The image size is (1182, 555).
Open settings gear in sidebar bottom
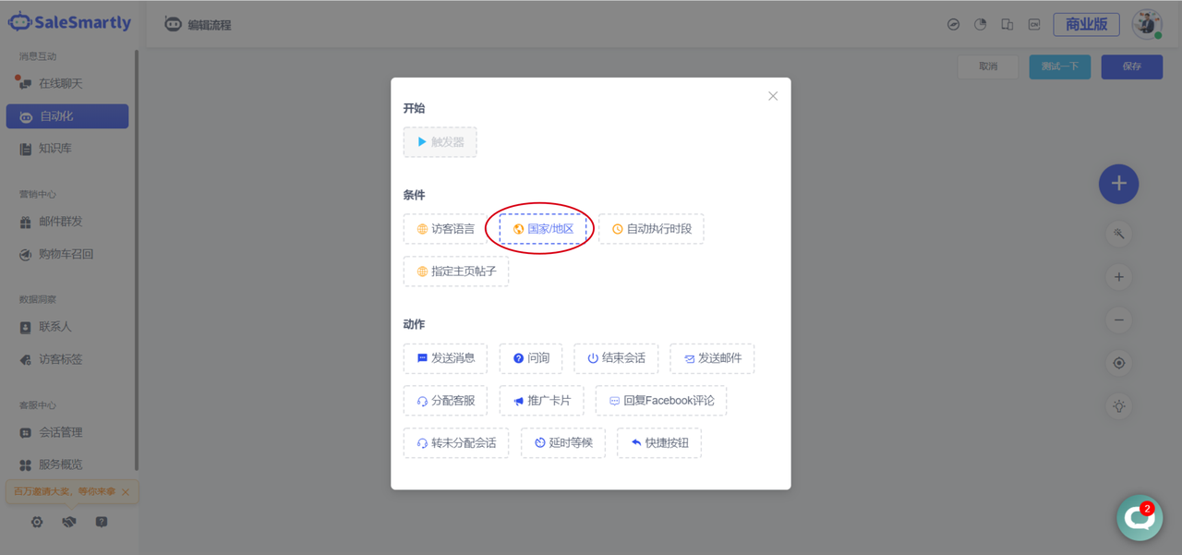coord(37,522)
